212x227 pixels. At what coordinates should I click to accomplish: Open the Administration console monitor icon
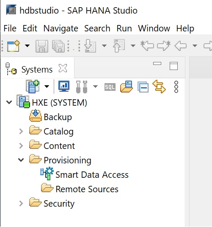pos(64,86)
